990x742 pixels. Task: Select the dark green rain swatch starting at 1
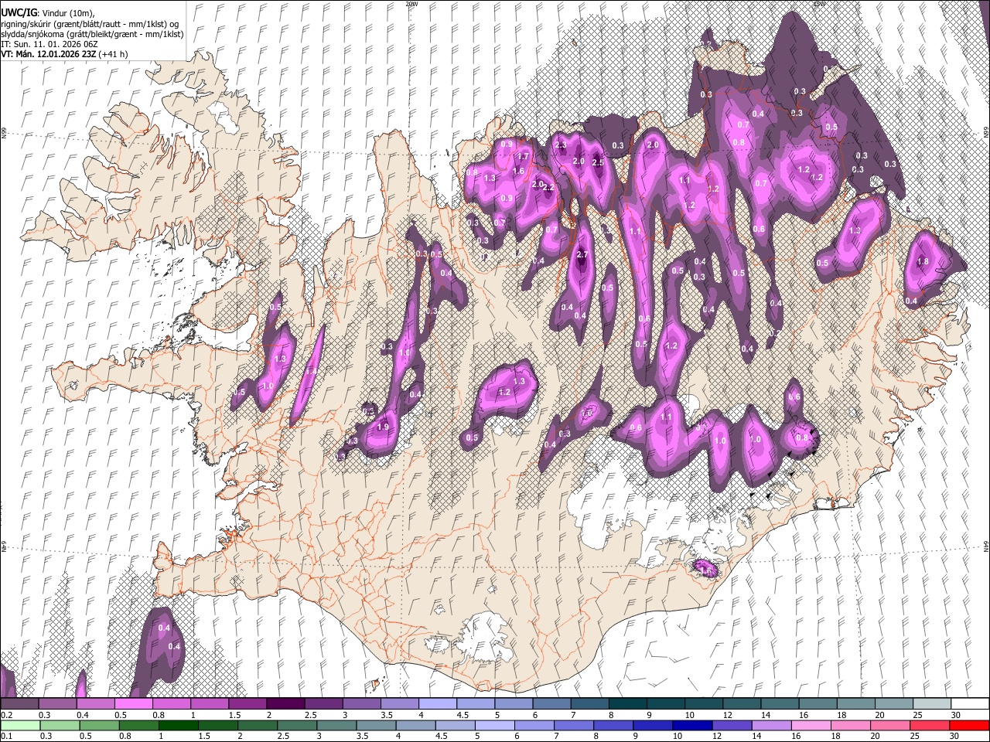[x=179, y=725]
